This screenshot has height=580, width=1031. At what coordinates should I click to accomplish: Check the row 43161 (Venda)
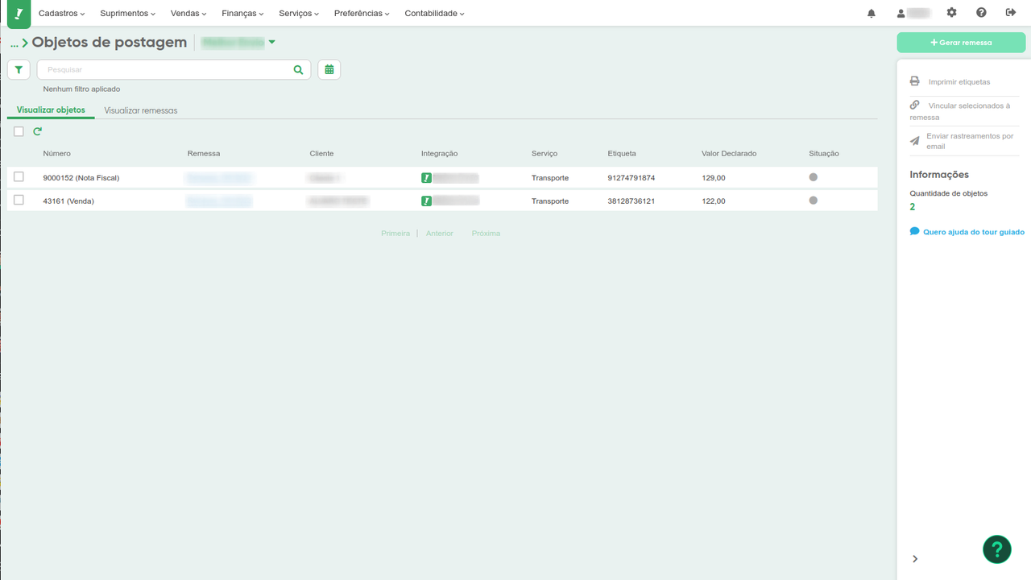[x=19, y=200]
